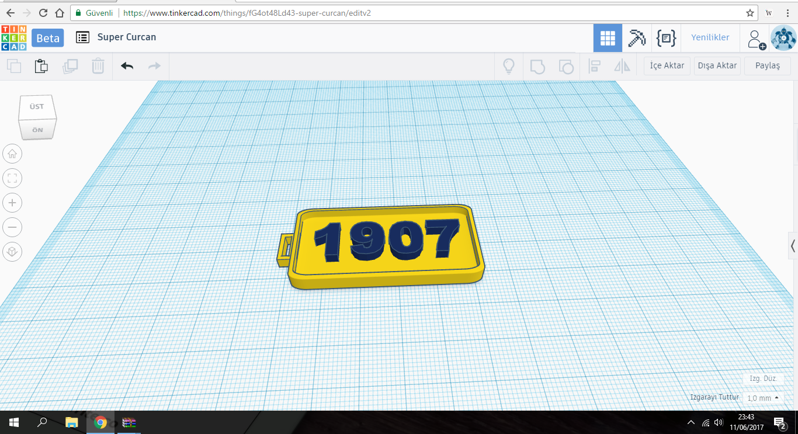Image resolution: width=798 pixels, height=434 pixels.
Task: Toggle orthographic perspective cube icon
Action: pos(12,252)
